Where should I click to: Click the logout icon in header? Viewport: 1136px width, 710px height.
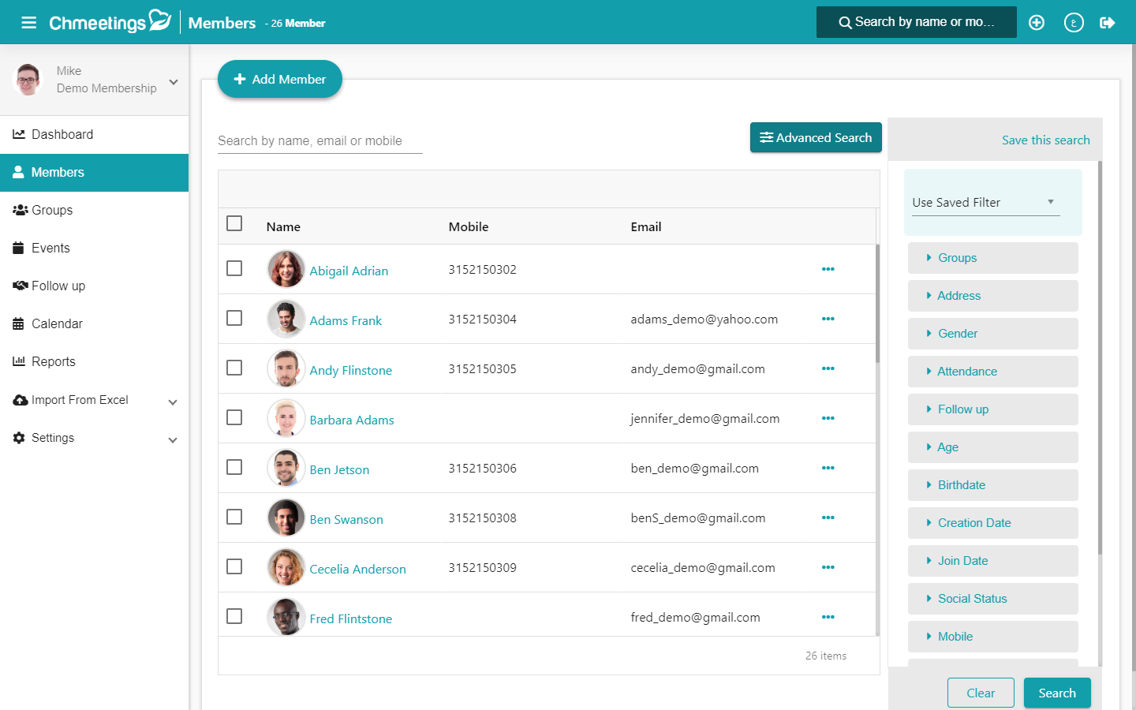(x=1108, y=23)
